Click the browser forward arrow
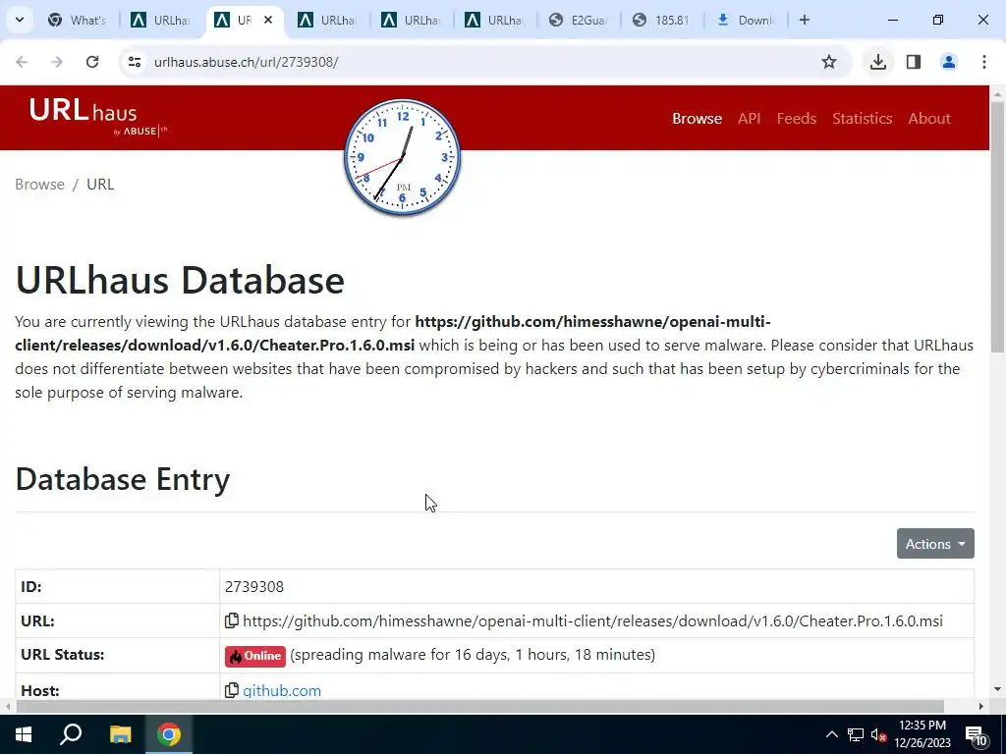The width and height of the screenshot is (1006, 754). click(57, 62)
